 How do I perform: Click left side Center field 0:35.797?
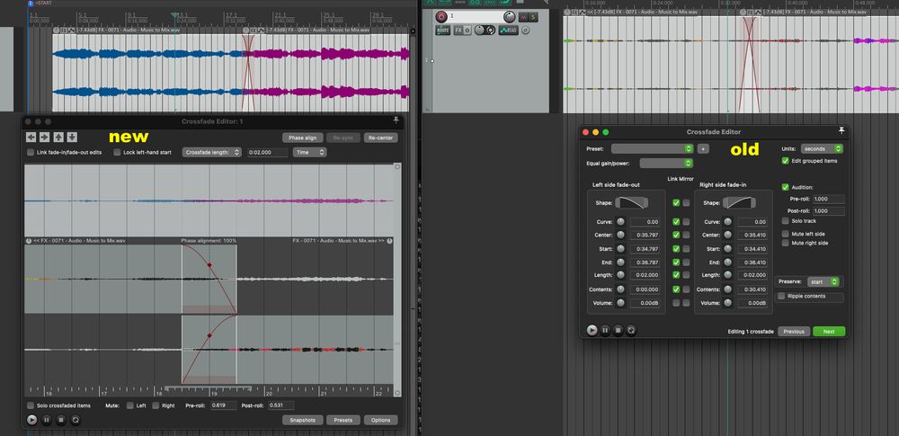[645, 236]
